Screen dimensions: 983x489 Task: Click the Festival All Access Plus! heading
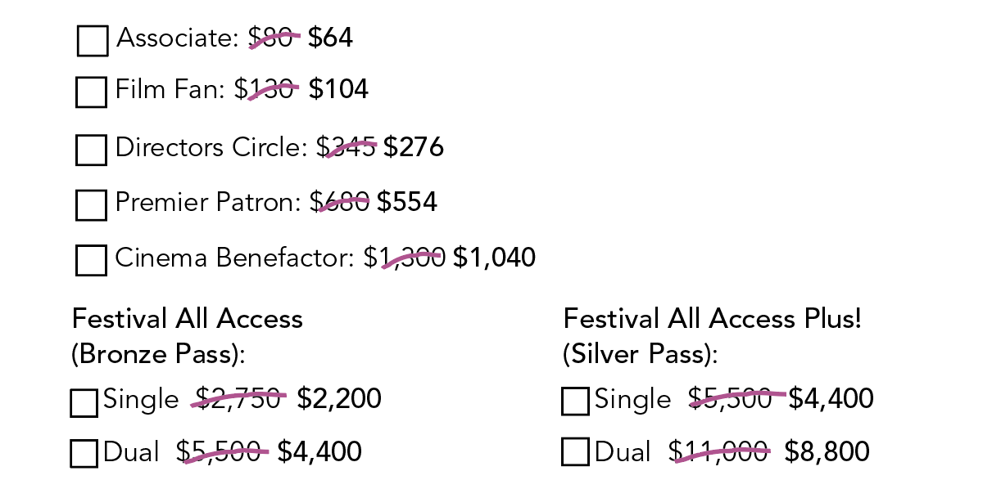point(713,319)
